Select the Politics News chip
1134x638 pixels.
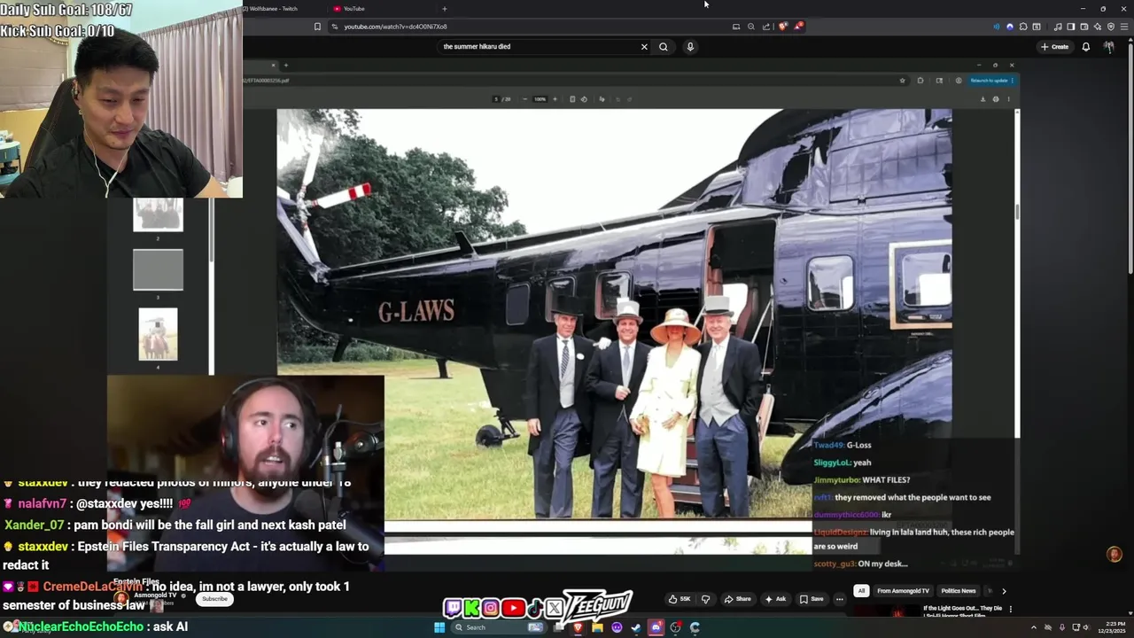958,591
